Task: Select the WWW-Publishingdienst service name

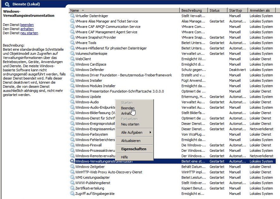Action: (93, 183)
